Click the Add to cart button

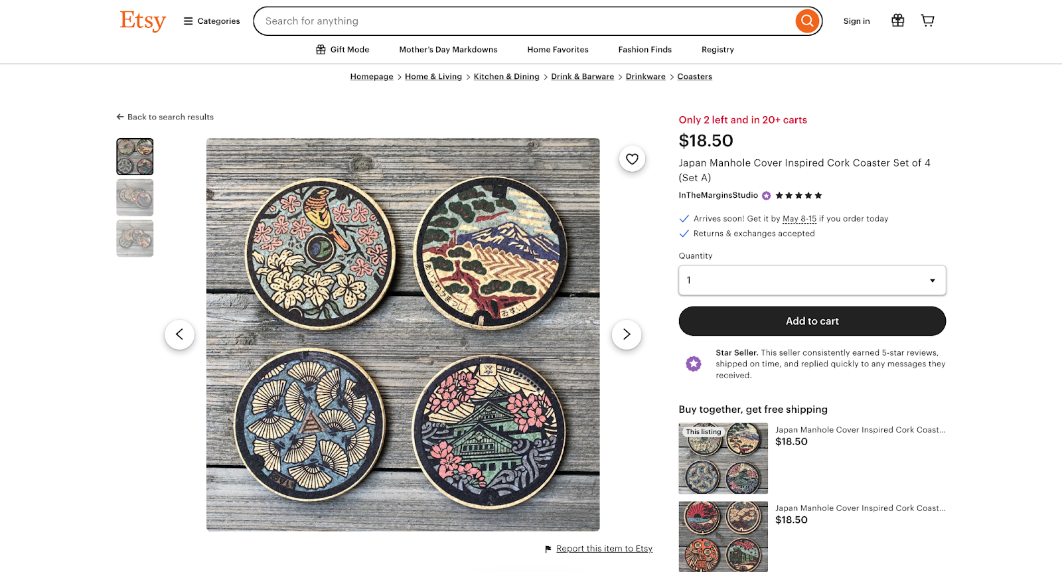tap(812, 321)
